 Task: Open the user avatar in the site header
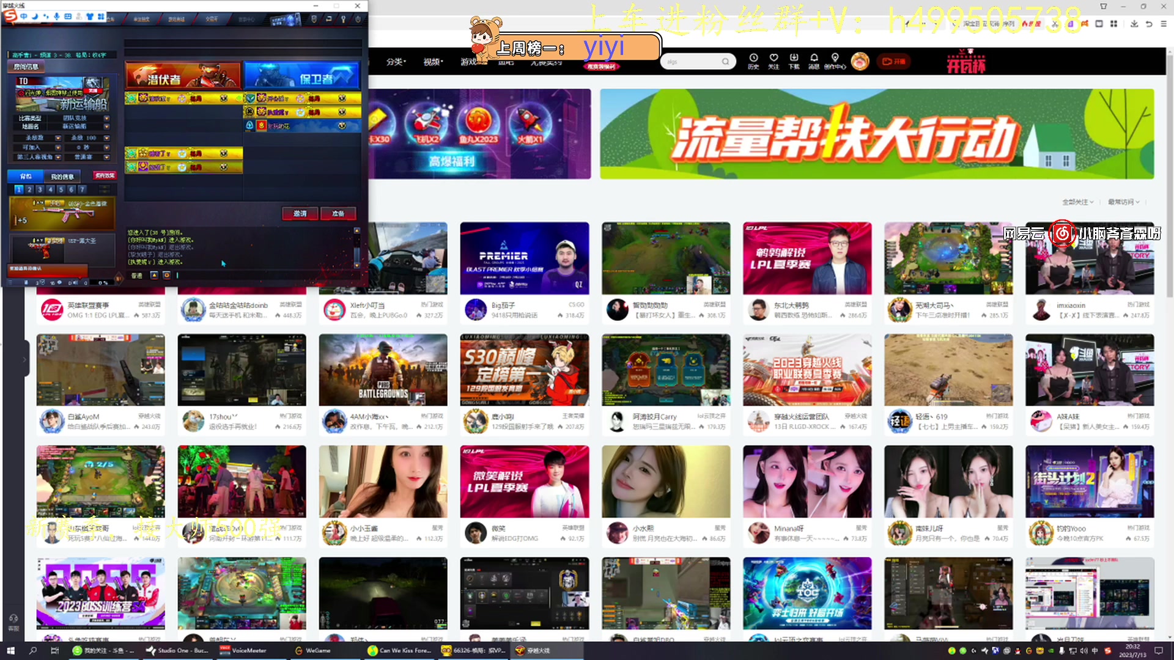click(860, 61)
